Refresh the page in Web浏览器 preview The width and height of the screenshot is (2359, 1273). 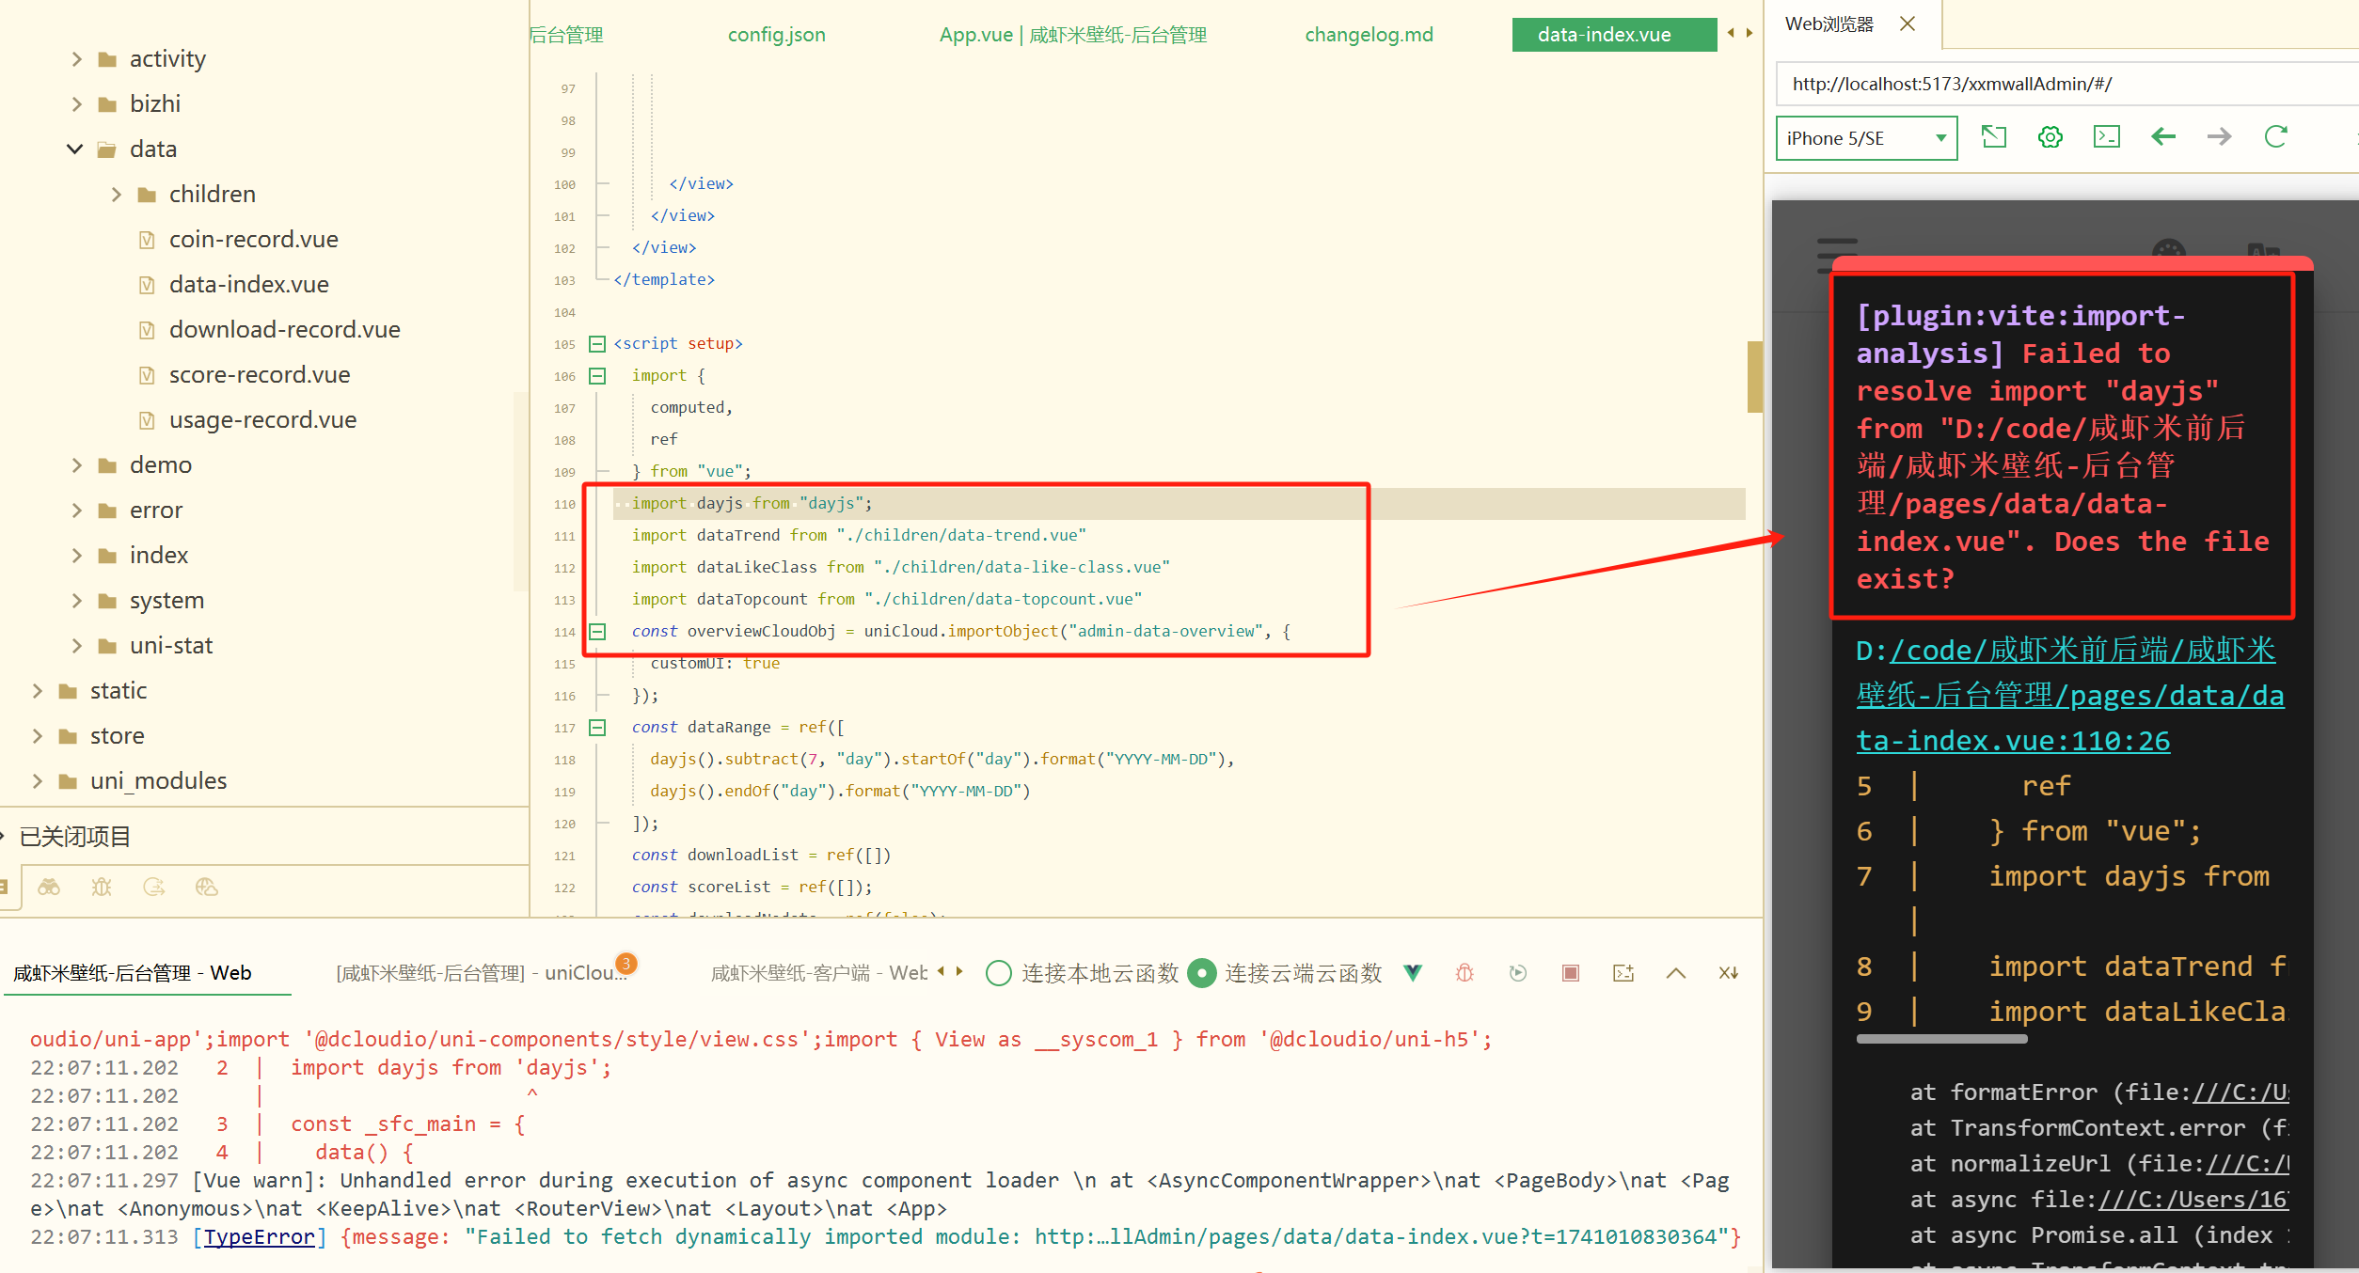tap(2276, 137)
